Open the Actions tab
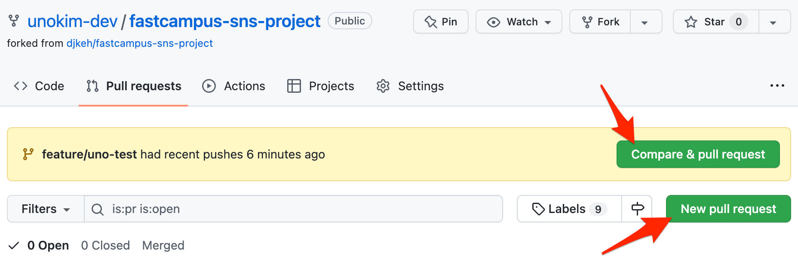798x268 pixels. [x=234, y=86]
